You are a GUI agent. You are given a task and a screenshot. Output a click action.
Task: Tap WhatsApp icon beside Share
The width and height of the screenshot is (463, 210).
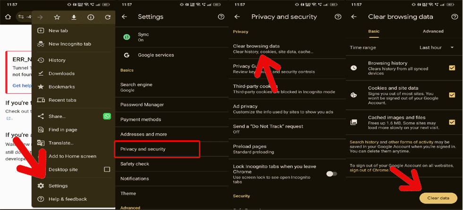tap(107, 116)
